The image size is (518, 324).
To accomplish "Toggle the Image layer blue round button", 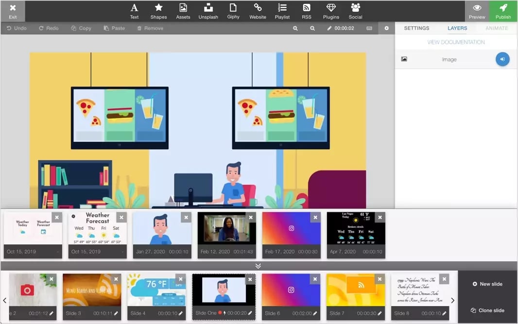I will pyautogui.click(x=502, y=59).
